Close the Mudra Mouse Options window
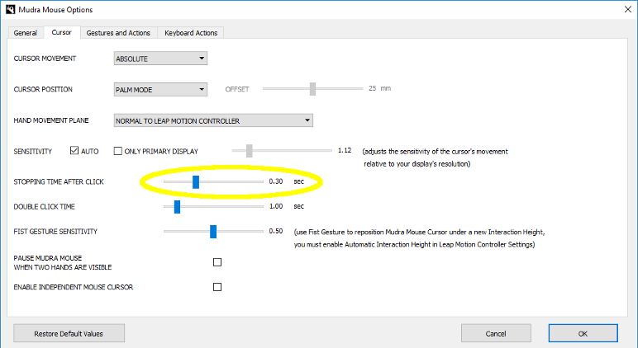Screen dimensions: 638x348 (x=627, y=9)
